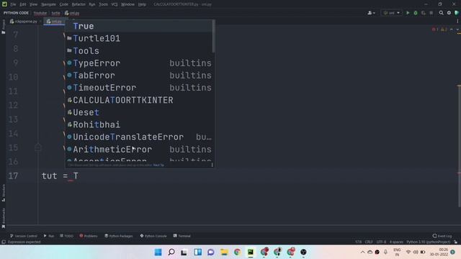The image size is (461, 259).
Task: Open the TODO tool window
Action: pyautogui.click(x=66, y=236)
